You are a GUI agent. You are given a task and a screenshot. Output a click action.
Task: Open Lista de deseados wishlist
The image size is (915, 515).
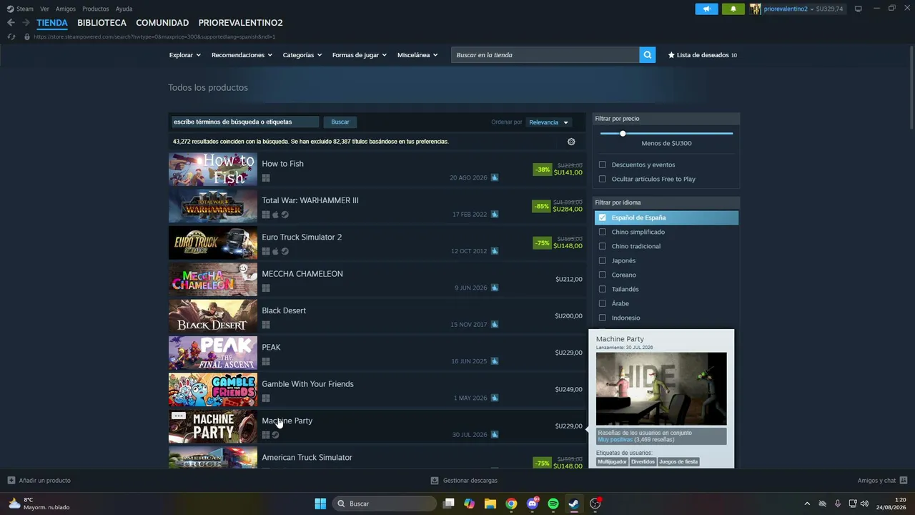pyautogui.click(x=703, y=55)
